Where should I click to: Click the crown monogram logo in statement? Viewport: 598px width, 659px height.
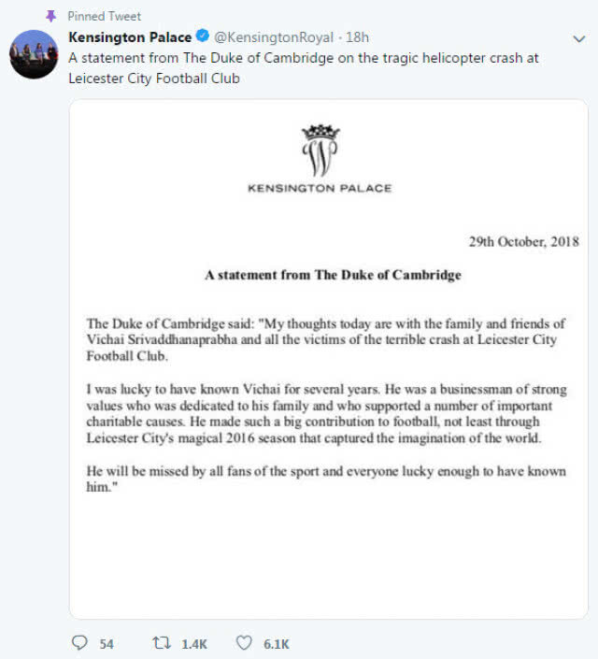tap(320, 150)
